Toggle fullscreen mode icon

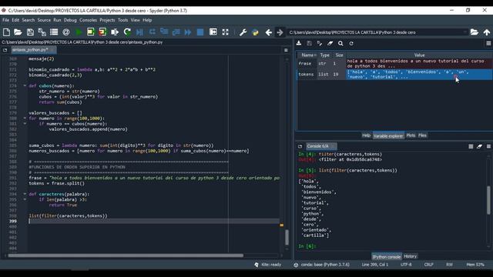pyautogui.click(x=226, y=32)
